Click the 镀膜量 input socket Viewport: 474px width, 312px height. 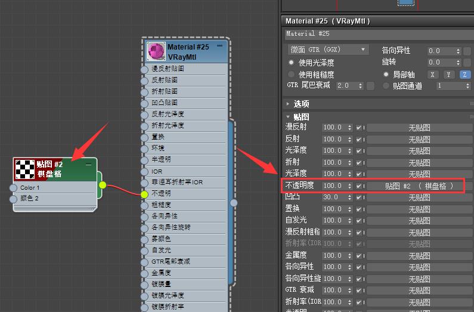point(144,285)
